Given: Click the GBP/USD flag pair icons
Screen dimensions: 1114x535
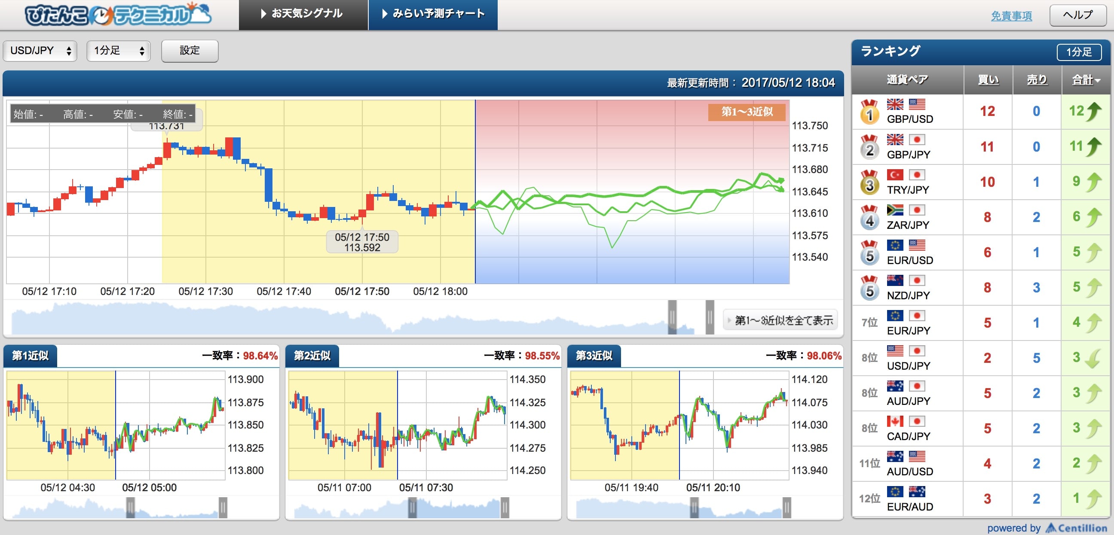Looking at the screenshot, I should [x=906, y=104].
